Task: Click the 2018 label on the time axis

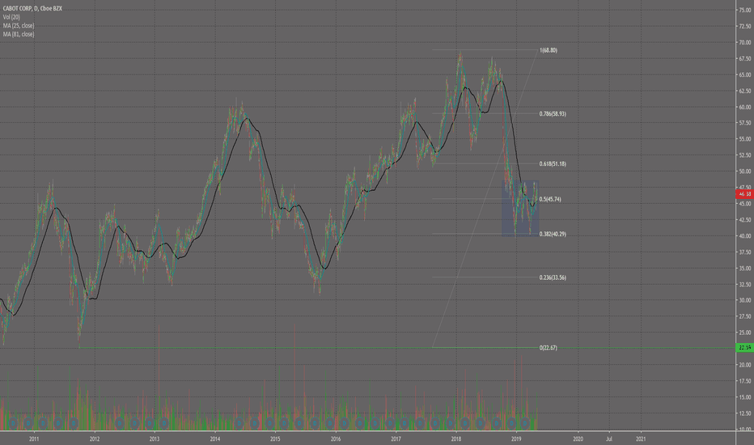Action: [x=455, y=439]
